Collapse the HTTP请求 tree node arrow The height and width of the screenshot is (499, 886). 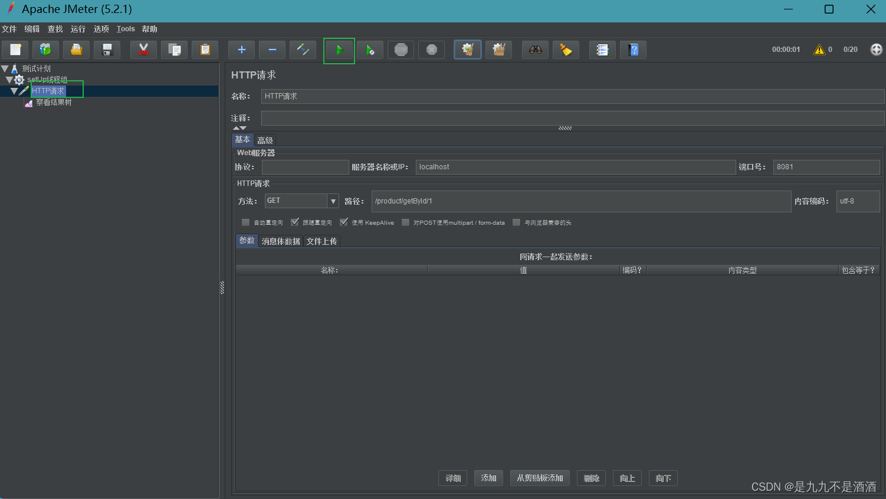point(14,91)
